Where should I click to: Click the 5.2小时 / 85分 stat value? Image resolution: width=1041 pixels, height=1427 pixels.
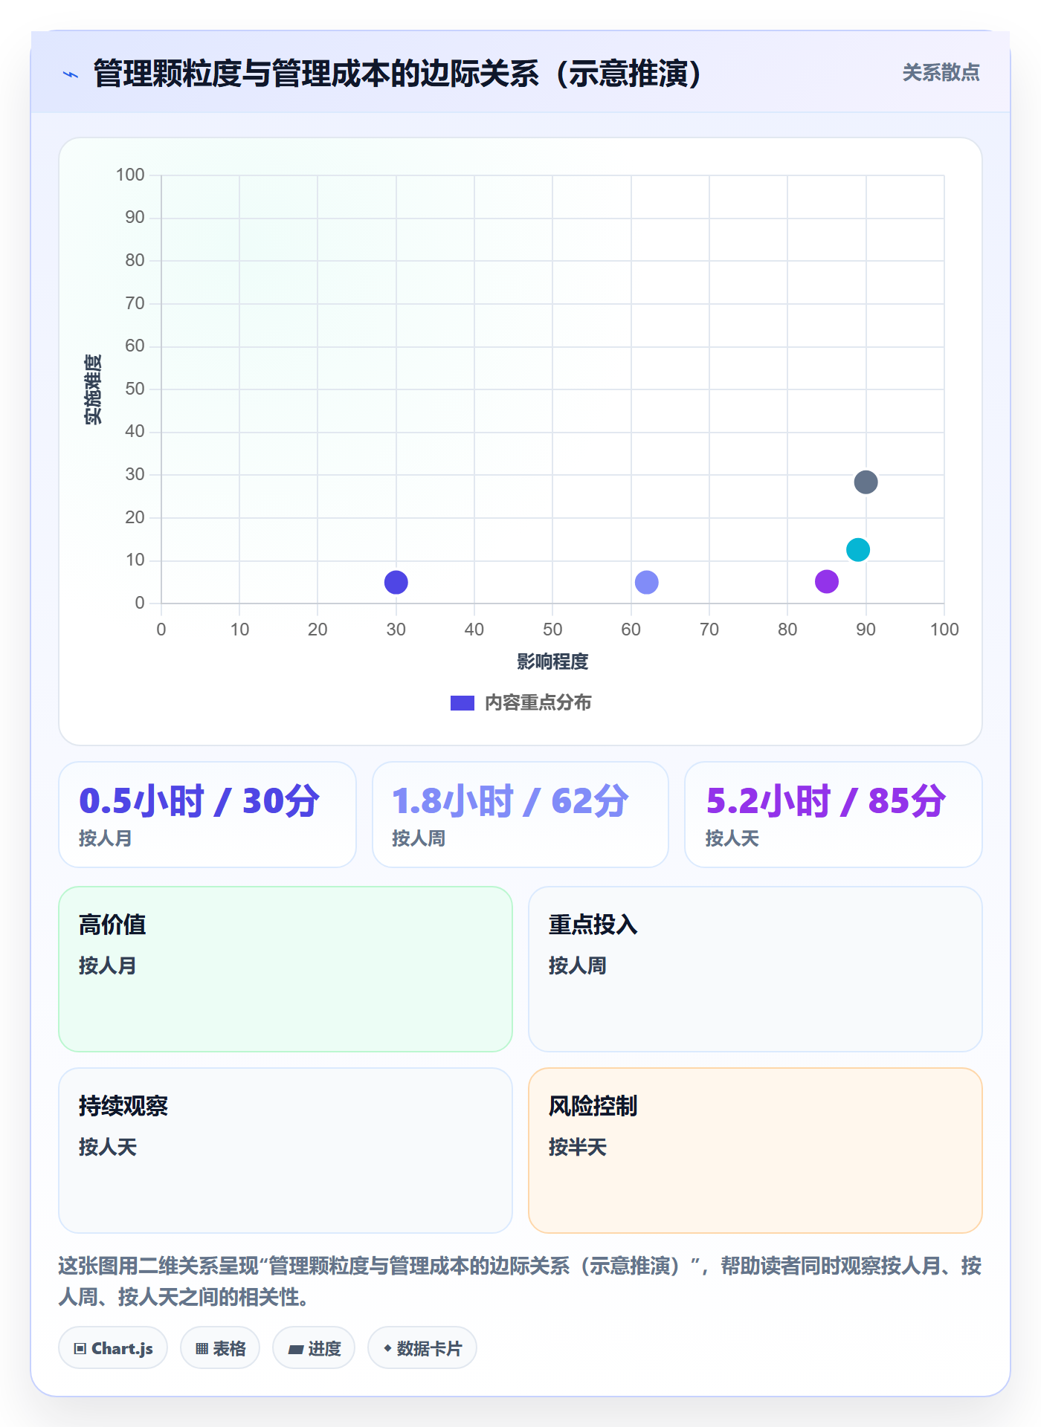[x=826, y=800]
